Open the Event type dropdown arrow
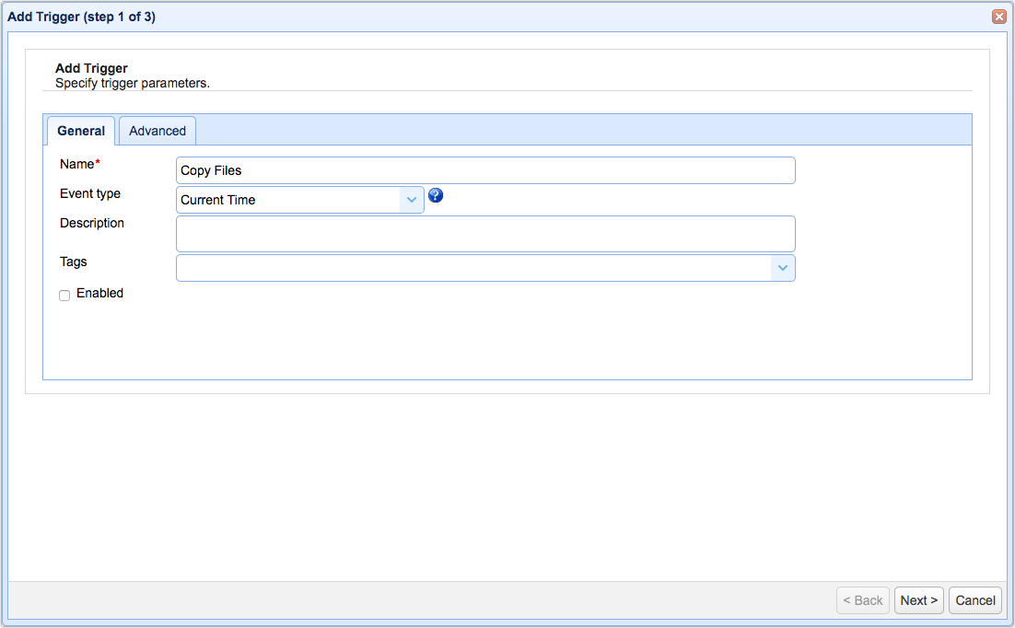Screen dimensions: 1015x628 (412, 200)
